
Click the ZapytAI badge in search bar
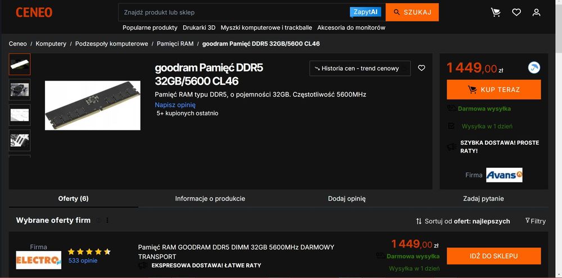click(x=365, y=12)
